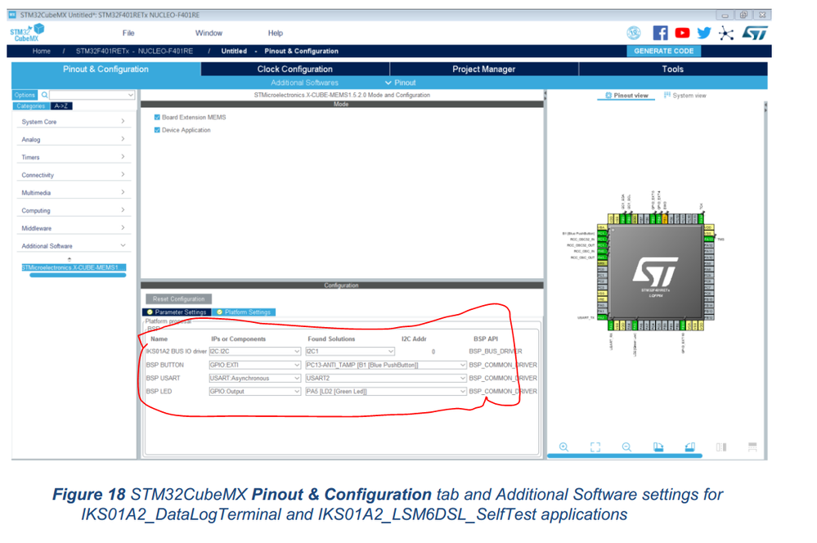The height and width of the screenshot is (543, 817).
Task: Show the Categories list tab
Action: [x=31, y=105]
